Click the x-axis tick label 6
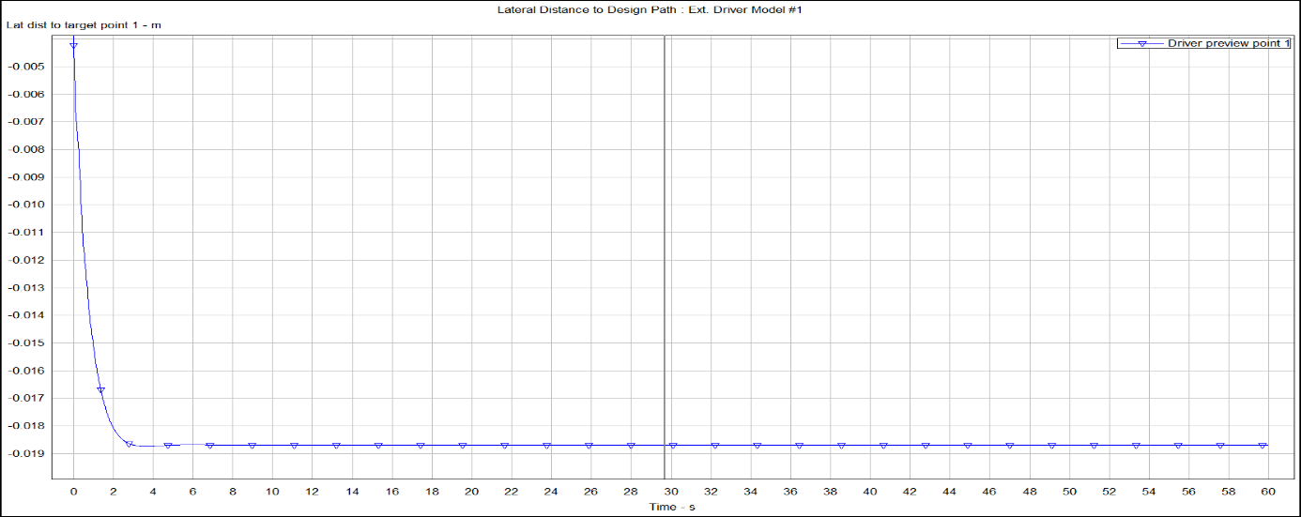The height and width of the screenshot is (517, 1301). point(192,491)
